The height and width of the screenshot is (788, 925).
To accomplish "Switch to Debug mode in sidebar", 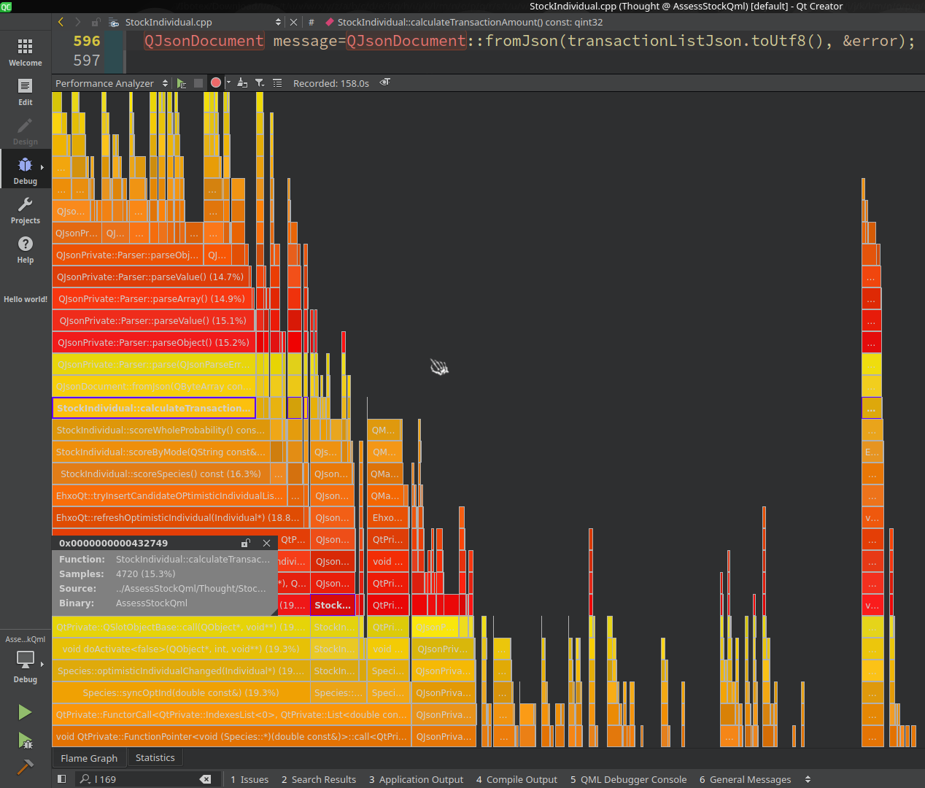I will coord(25,170).
